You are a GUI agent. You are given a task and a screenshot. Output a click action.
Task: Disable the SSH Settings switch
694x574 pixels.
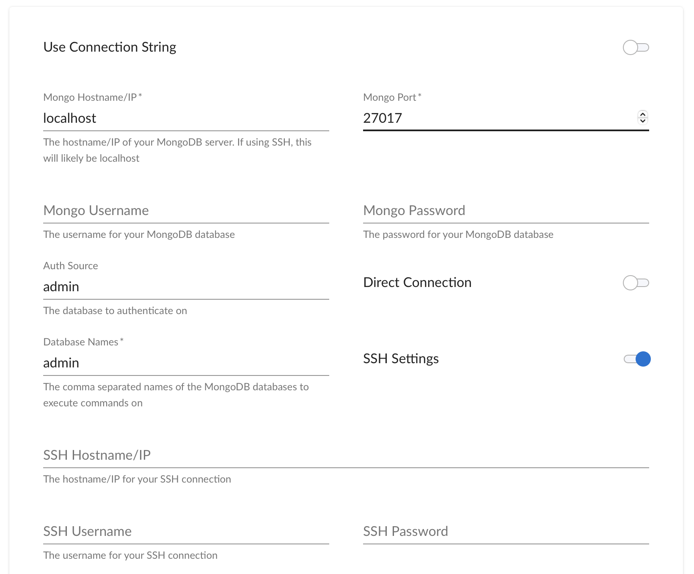637,359
